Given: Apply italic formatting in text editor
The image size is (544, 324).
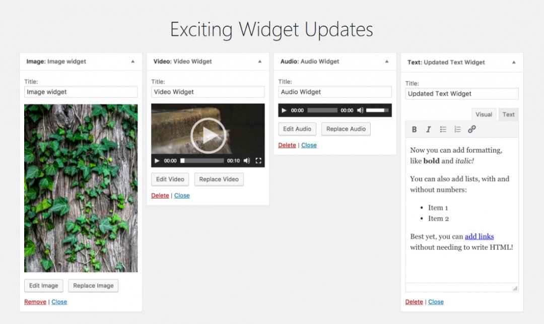Looking at the screenshot, I should (429, 129).
